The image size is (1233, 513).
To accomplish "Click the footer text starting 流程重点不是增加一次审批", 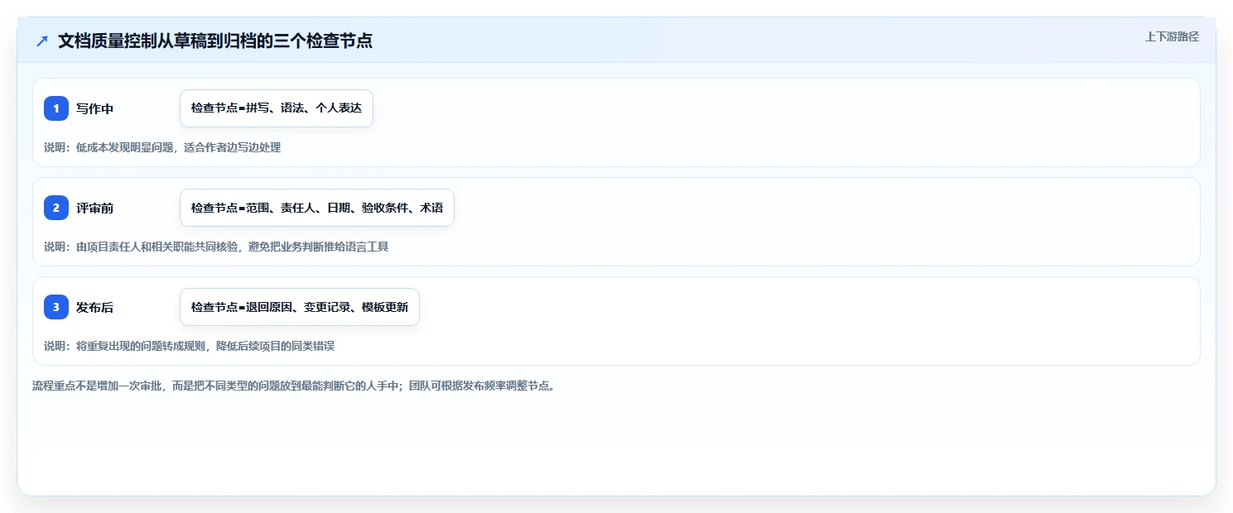I will [293, 386].
